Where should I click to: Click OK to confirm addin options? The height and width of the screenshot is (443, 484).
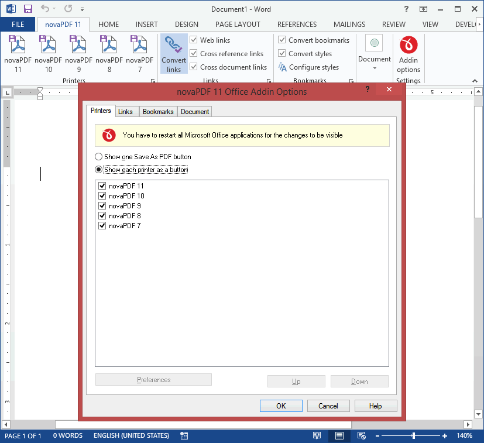281,406
